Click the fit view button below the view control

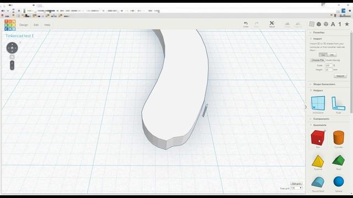pyautogui.click(x=12, y=57)
